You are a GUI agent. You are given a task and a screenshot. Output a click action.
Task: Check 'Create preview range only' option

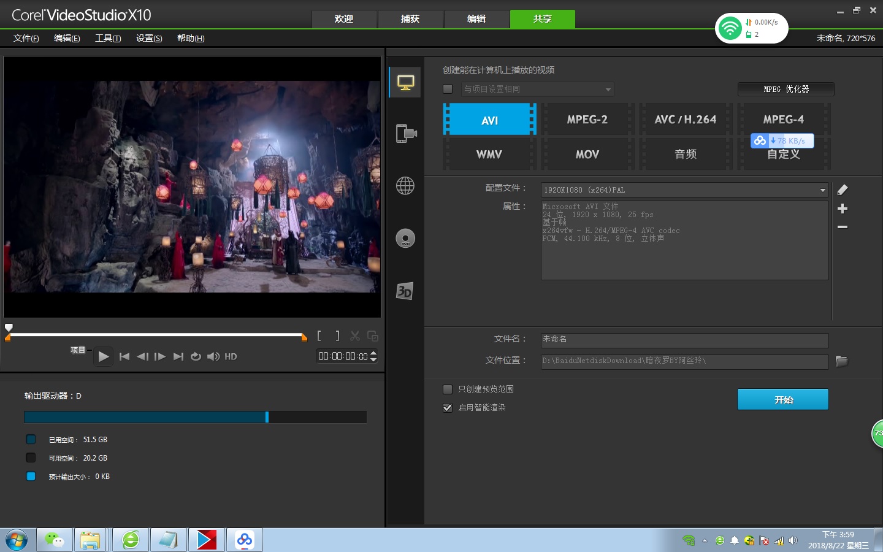[448, 389]
